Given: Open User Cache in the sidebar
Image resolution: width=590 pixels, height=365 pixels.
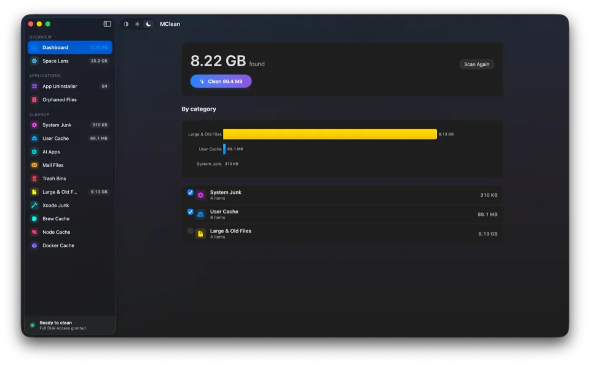Looking at the screenshot, I should (x=70, y=138).
